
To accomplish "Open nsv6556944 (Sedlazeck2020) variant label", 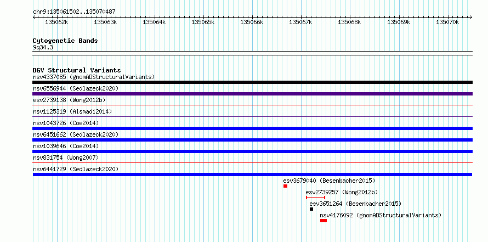I will click(76, 88).
